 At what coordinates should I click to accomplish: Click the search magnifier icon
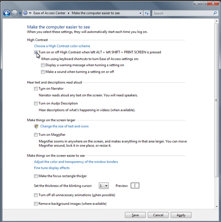(215, 13)
